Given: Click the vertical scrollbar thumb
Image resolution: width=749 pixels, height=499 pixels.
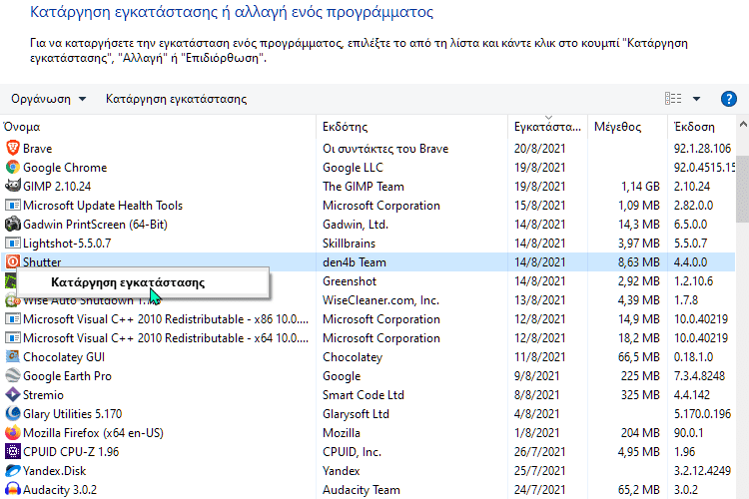Looking at the screenshot, I should 743,189.
